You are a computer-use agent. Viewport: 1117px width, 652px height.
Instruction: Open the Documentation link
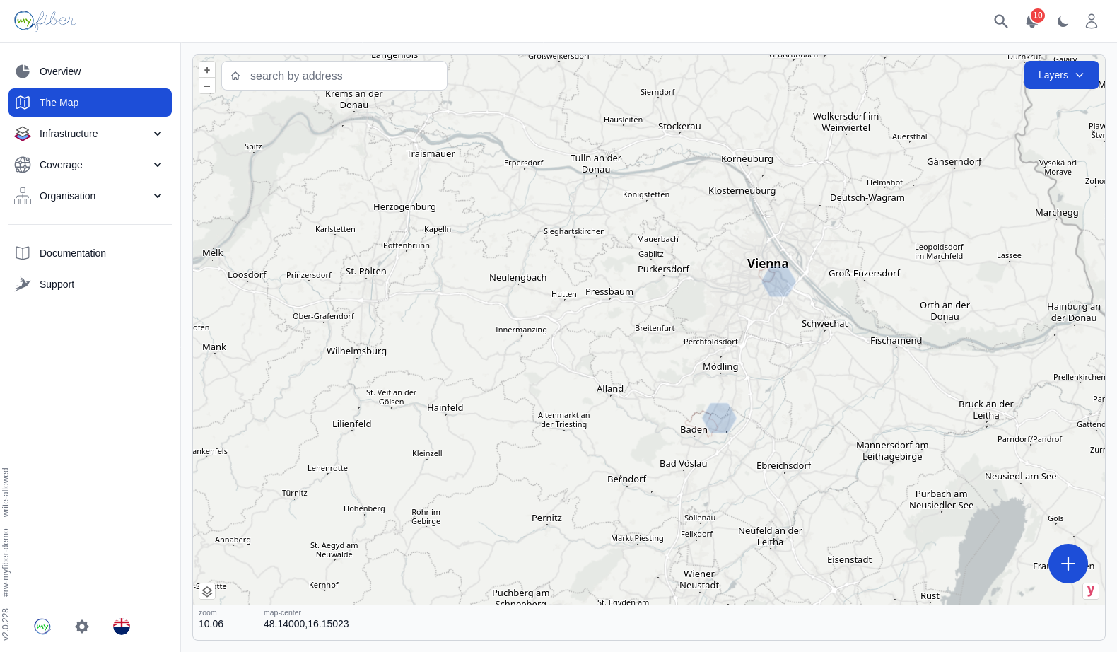pyautogui.click(x=72, y=253)
